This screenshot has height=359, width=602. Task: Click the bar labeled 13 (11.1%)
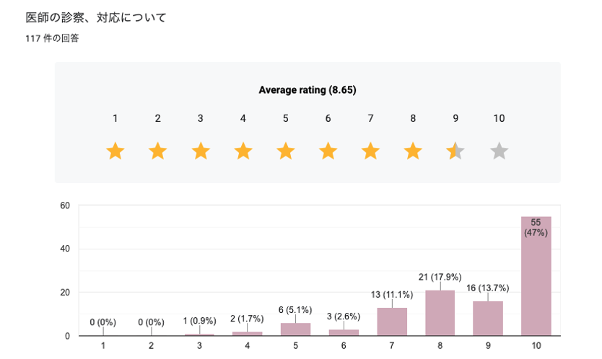392,322
